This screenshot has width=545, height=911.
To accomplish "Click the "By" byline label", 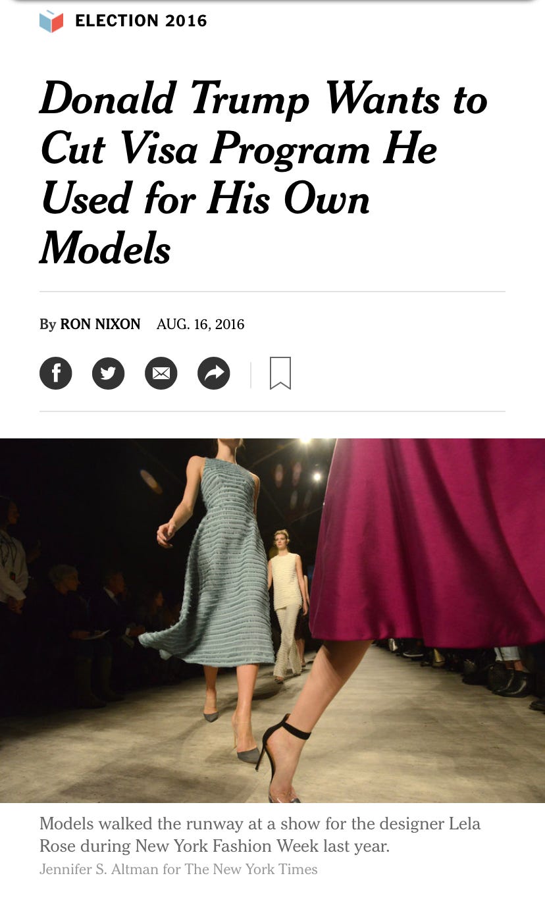I will (47, 325).
